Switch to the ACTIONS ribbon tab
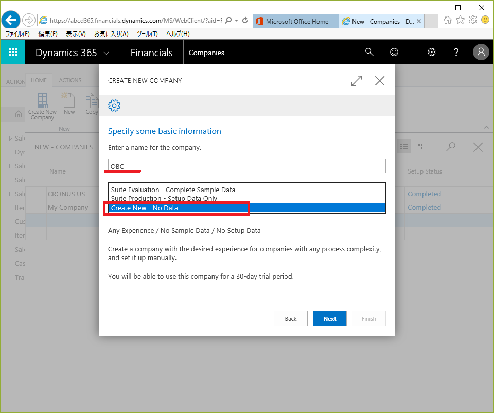The width and height of the screenshot is (494, 413). click(x=70, y=80)
